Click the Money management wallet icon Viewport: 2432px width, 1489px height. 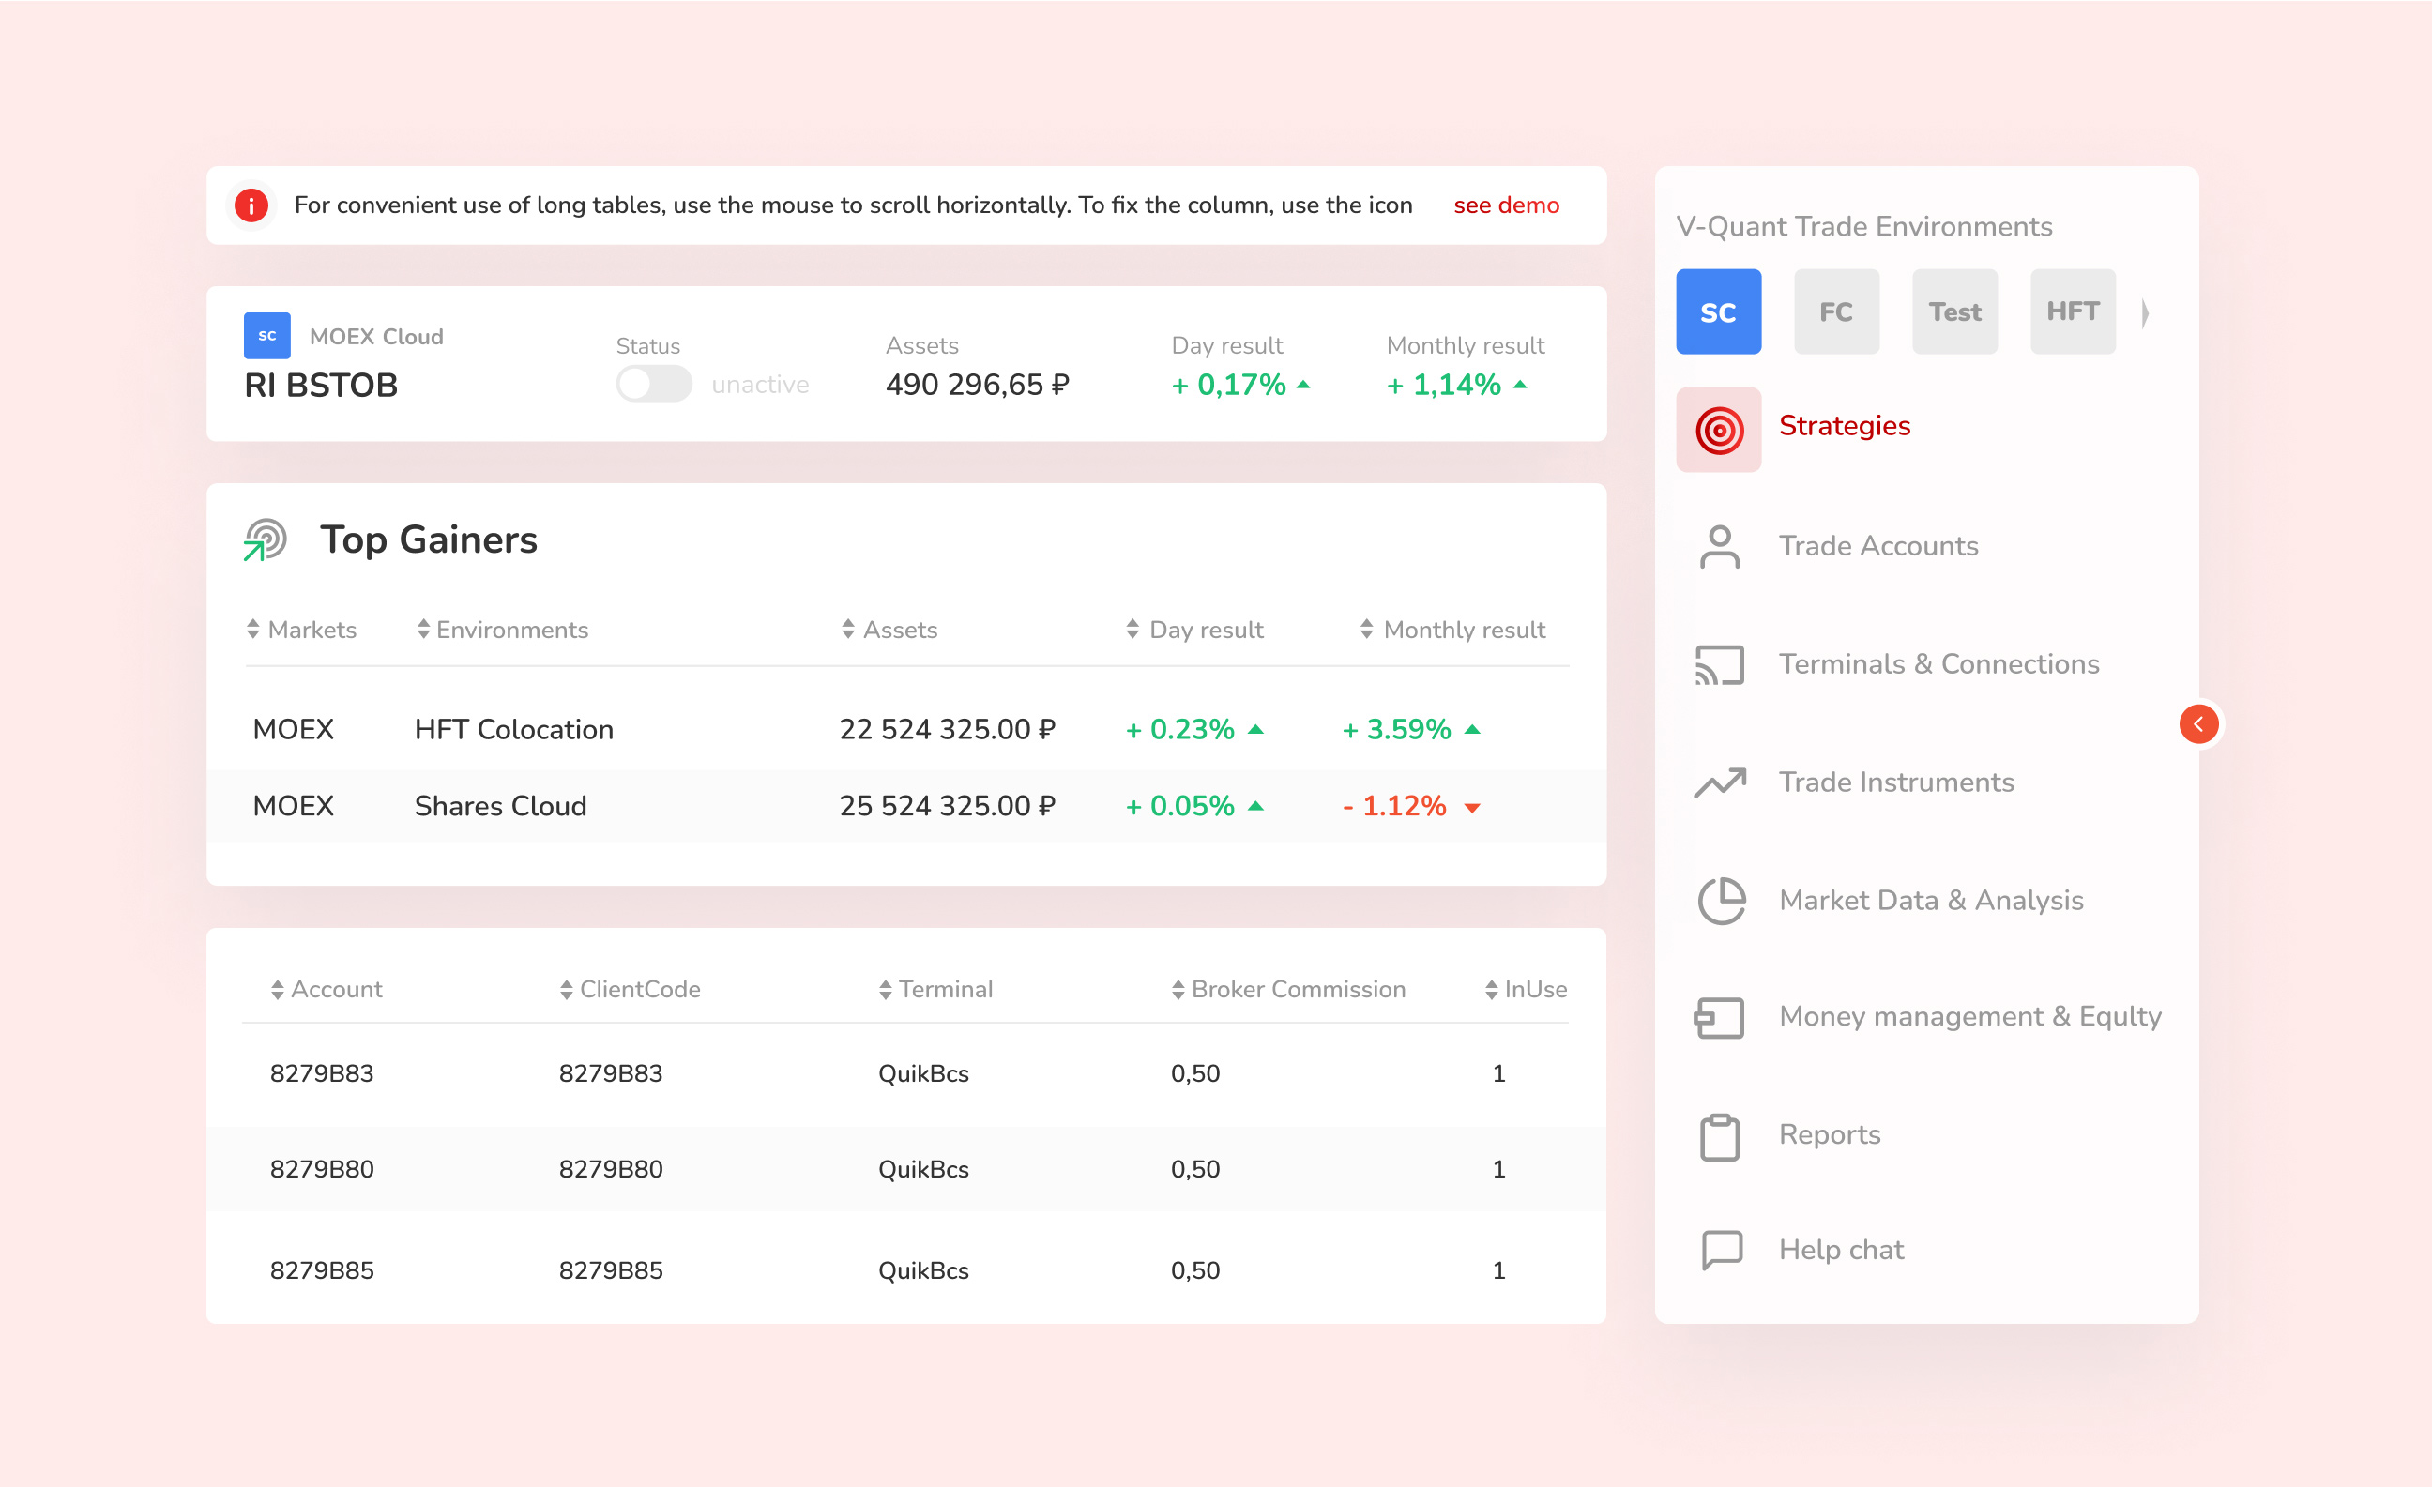click(x=1719, y=1017)
